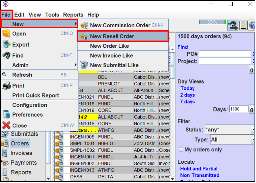Click the INGEN1001 table cell

click(x=84, y=157)
